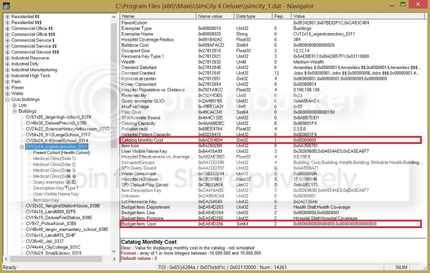Expand the Park tree node
430x273 pixels.
pyautogui.click(x=8, y=82)
